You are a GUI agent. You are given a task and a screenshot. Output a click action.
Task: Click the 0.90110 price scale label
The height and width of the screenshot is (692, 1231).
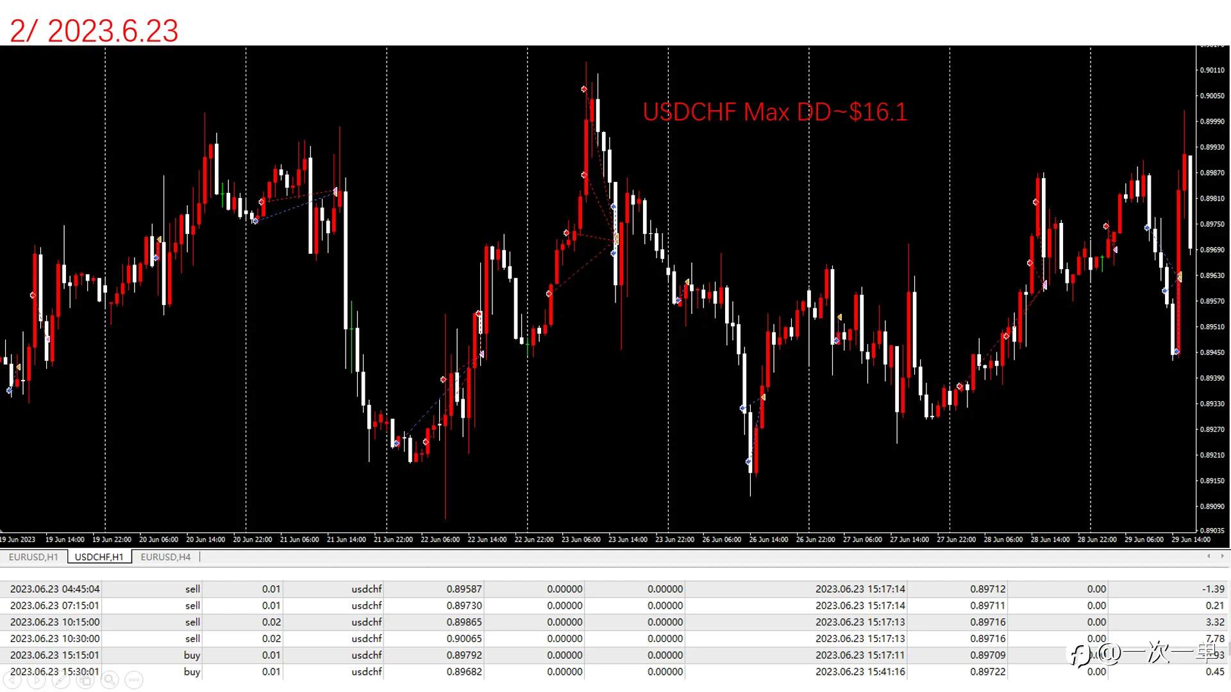point(1212,70)
